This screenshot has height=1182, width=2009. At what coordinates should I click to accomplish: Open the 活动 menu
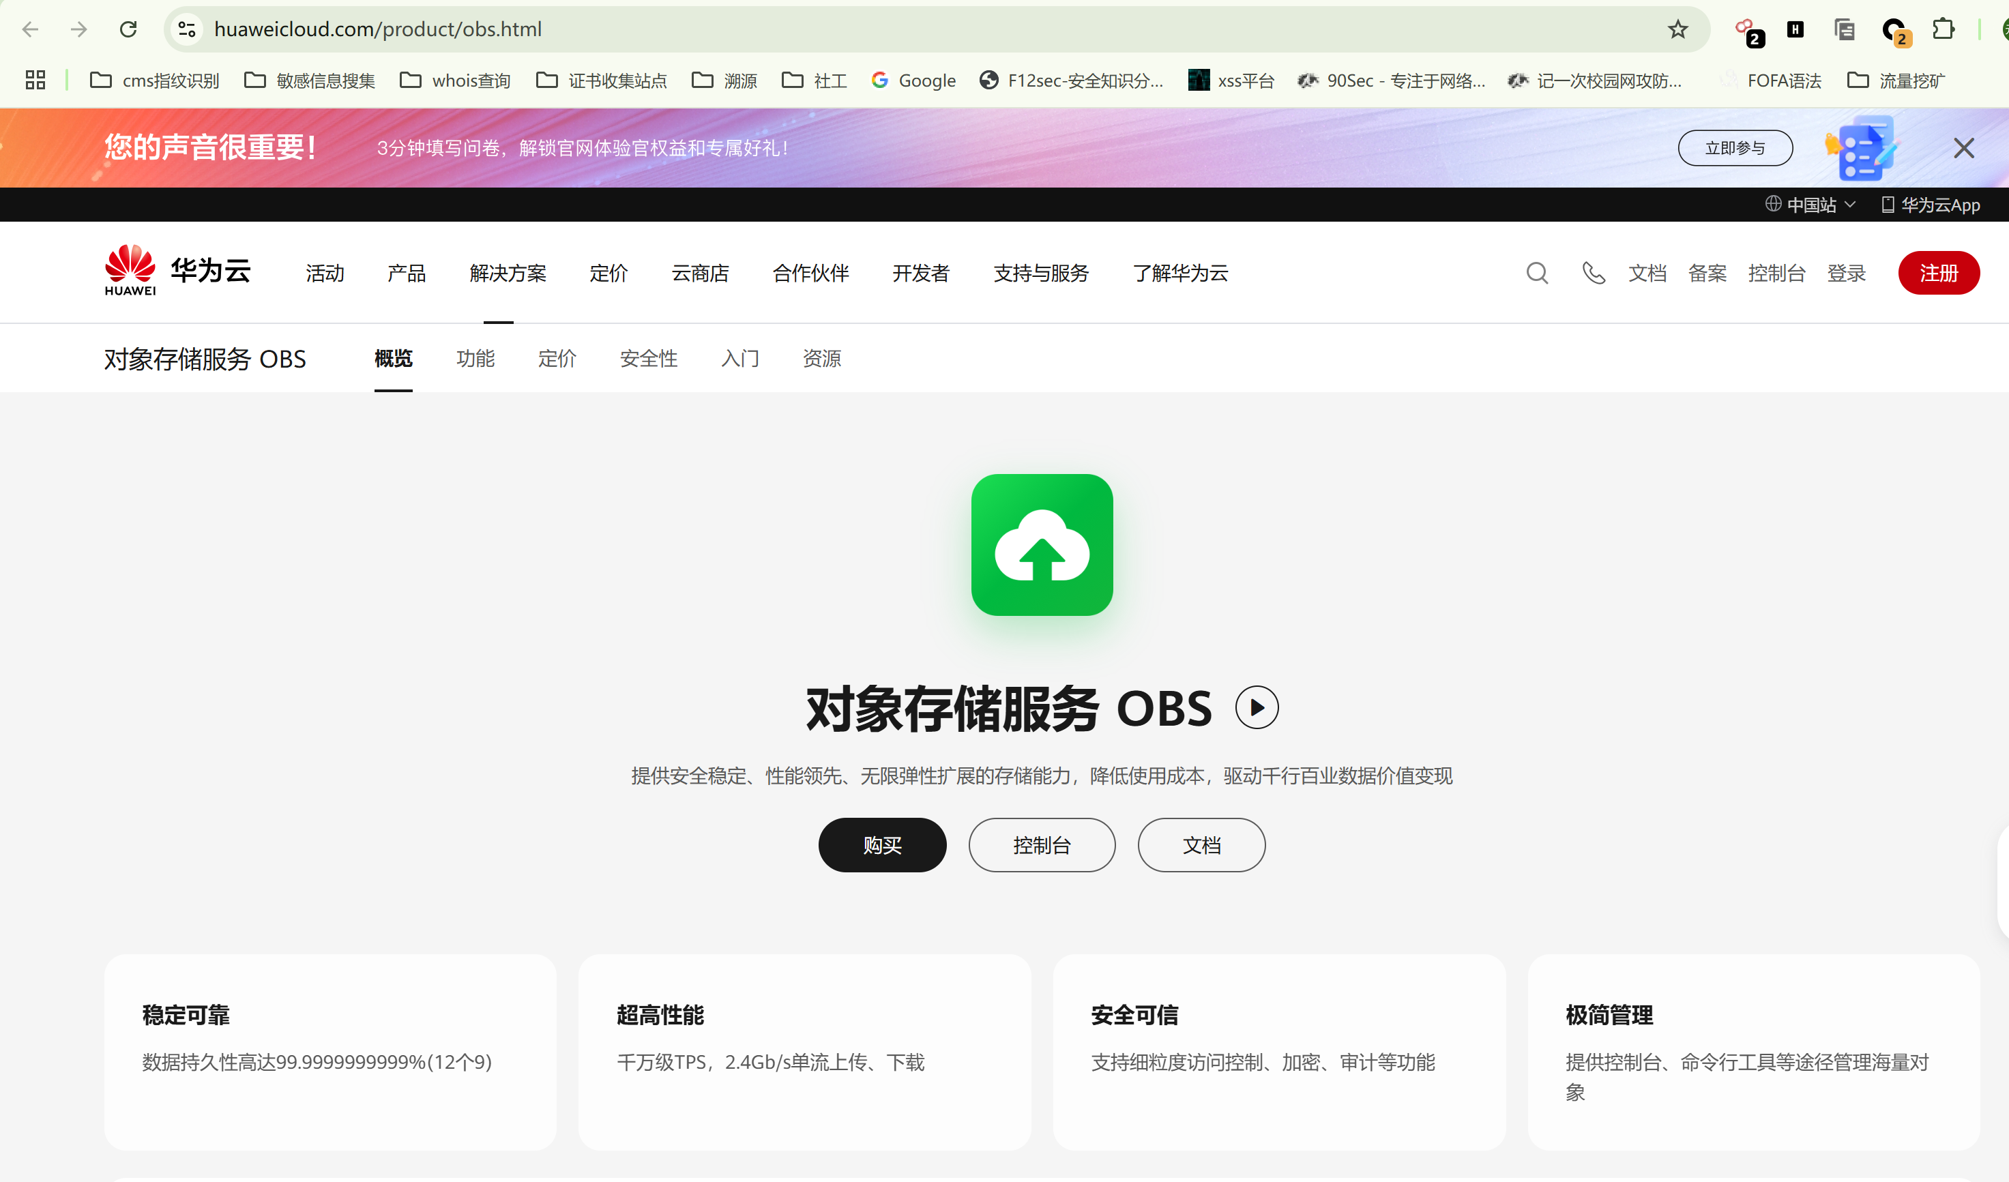[325, 274]
